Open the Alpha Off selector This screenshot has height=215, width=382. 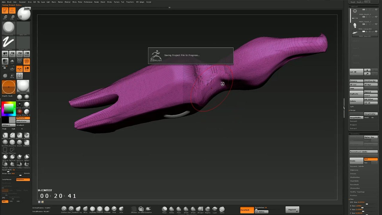[23, 29]
